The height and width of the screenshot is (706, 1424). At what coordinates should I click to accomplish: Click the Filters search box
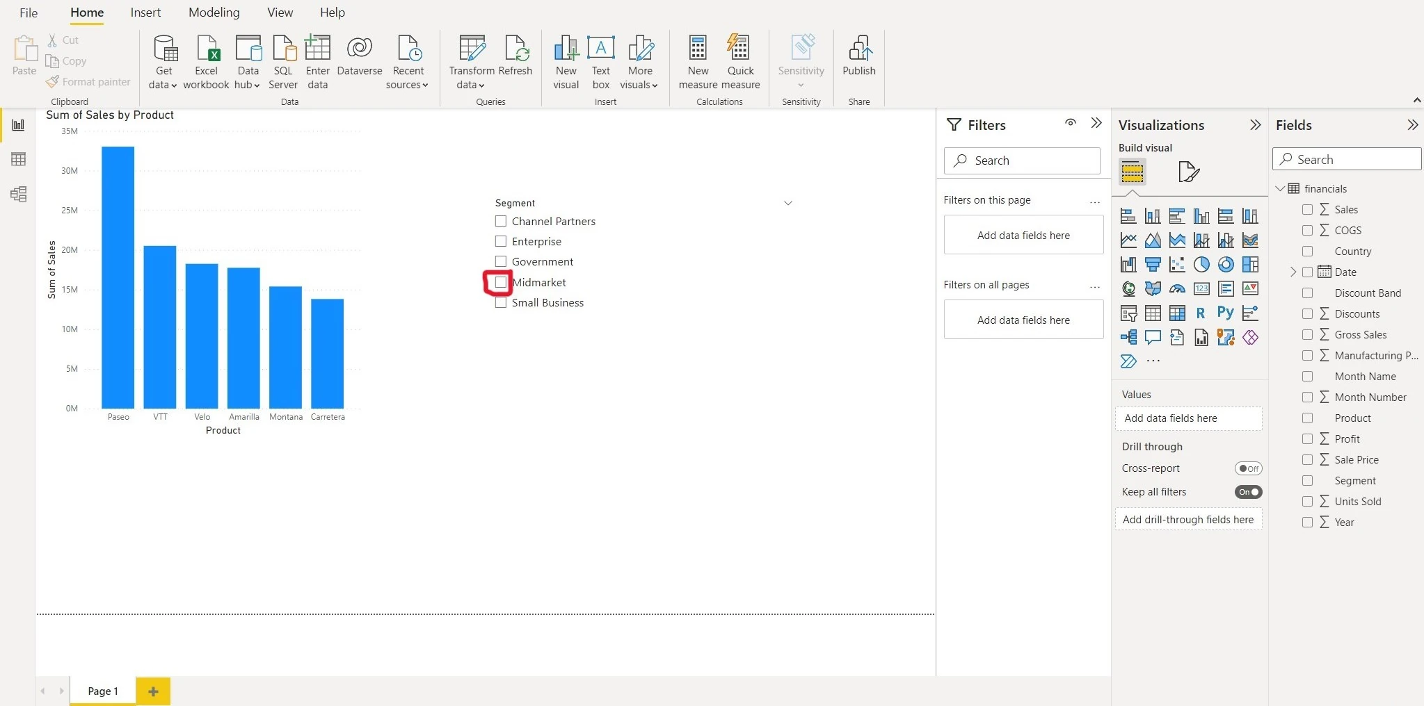coord(1022,161)
